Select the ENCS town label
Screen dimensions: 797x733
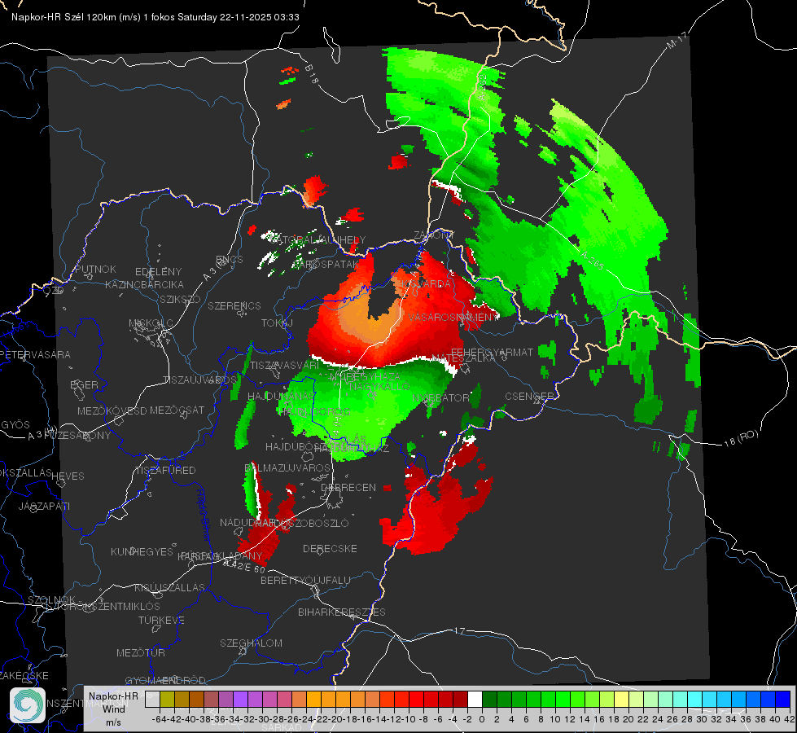pyautogui.click(x=230, y=260)
